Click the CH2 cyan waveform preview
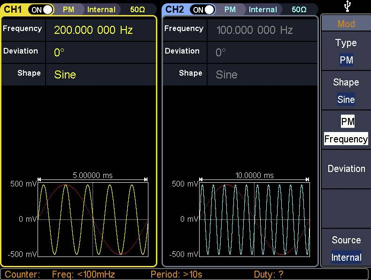 [x=255, y=219]
